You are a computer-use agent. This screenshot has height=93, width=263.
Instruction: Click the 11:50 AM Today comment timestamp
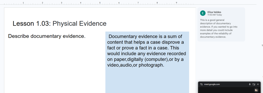point(215,15)
